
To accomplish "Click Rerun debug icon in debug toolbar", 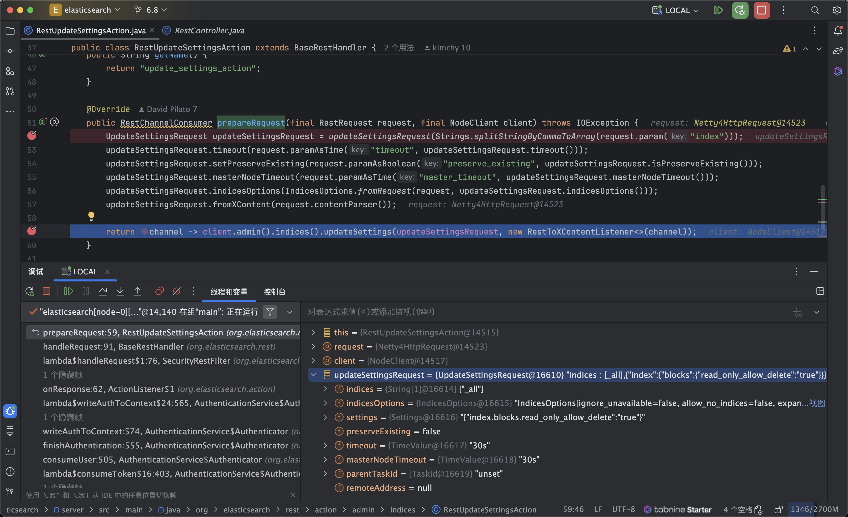I will tap(30, 291).
